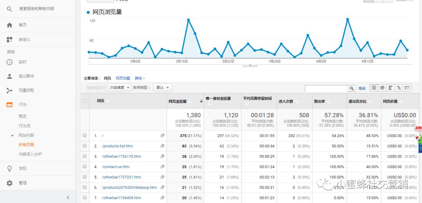Image resolution: width=422 pixels, height=203 pixels.
Task: Select 网页标题 as primary dimension
Action: (x=123, y=78)
